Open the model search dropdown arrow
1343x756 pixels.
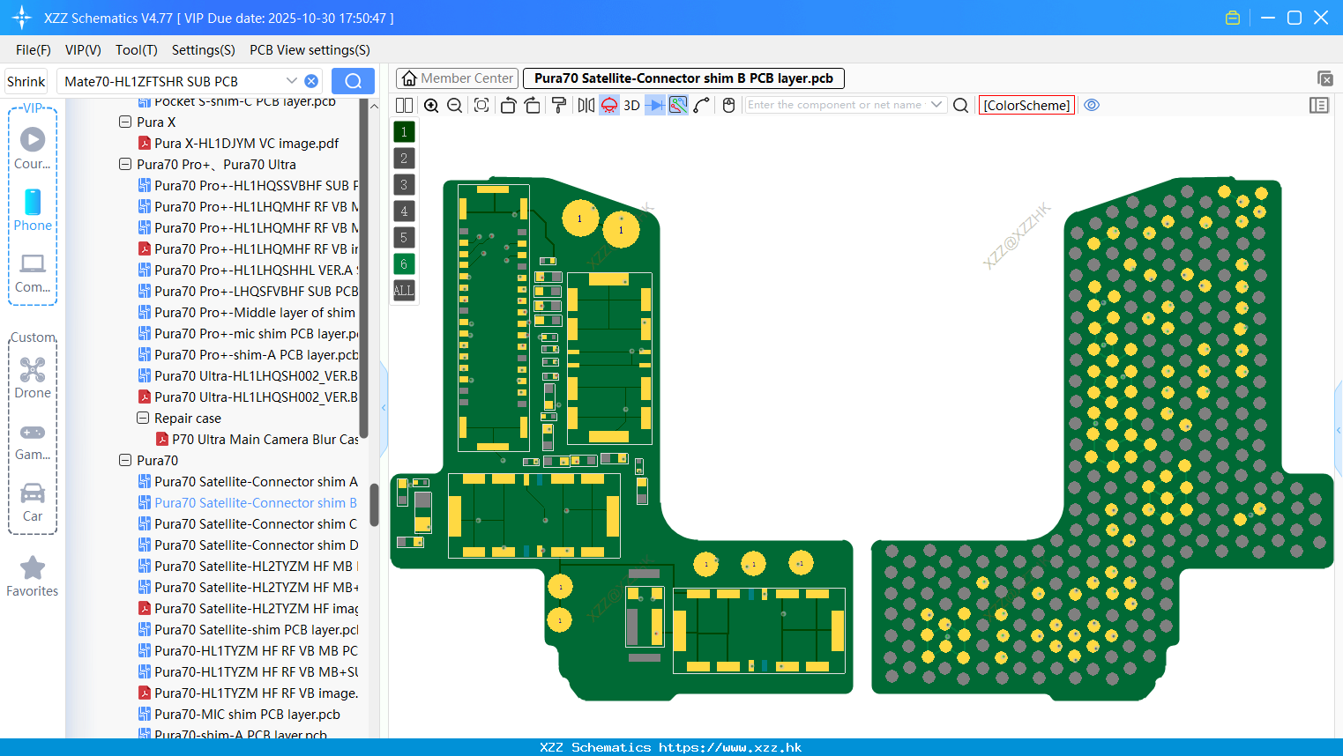pyautogui.click(x=291, y=81)
